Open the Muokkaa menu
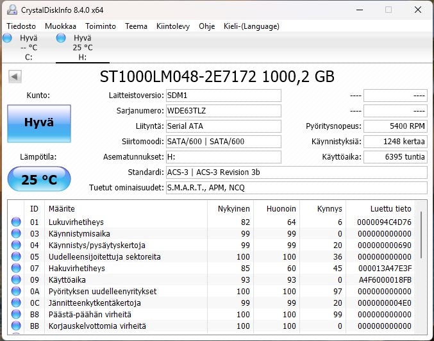The image size is (434, 341). (60, 26)
